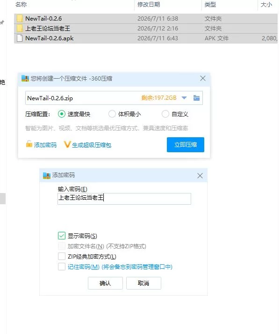The image size is (280, 334).
Task: Click the lock icon next to 添加密码
Action: 29,144
